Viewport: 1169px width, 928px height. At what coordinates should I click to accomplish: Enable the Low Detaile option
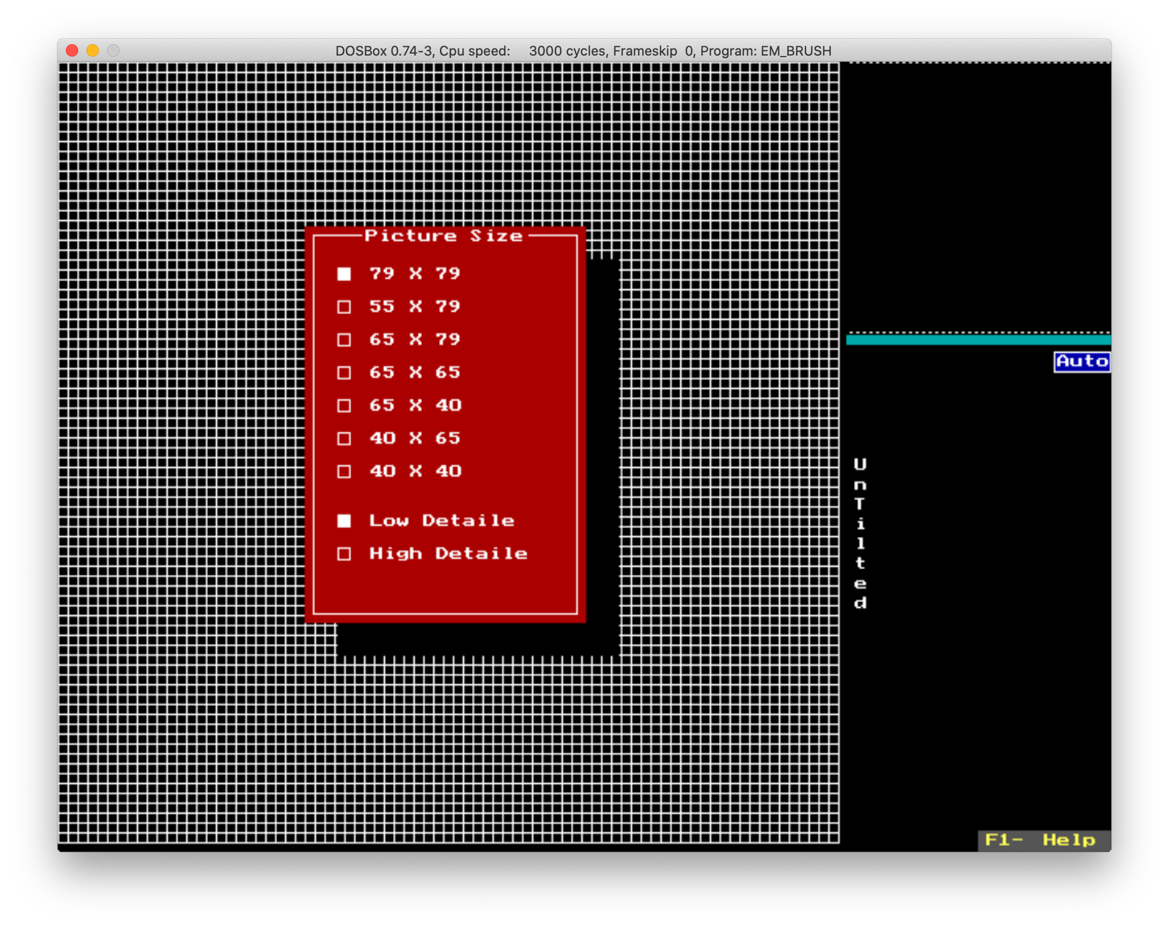click(344, 521)
